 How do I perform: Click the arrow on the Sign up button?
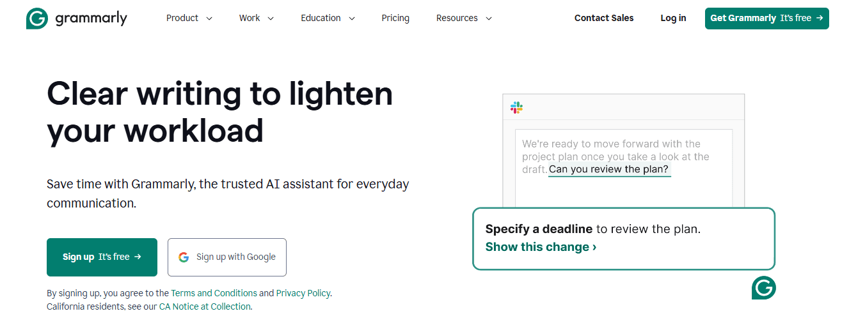point(138,257)
